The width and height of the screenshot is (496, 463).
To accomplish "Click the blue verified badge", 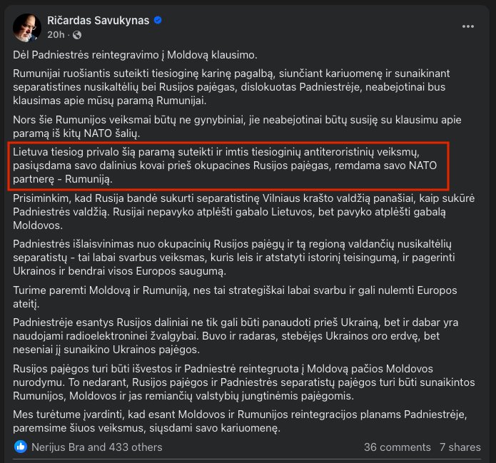I will click(158, 20).
